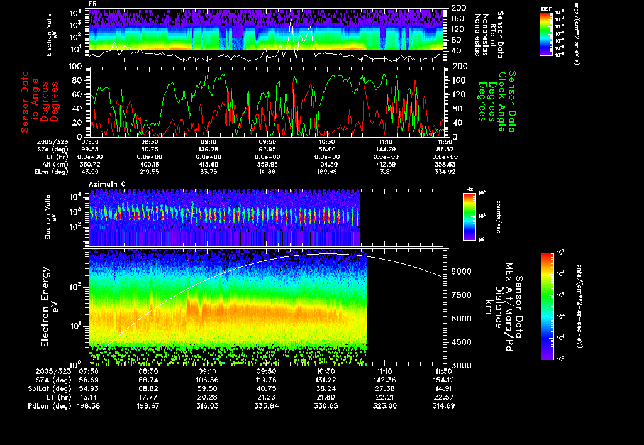644x445 pixels.
Task: Click the Electron Energy spectrogram with altitude curve
Action: pyautogui.click(x=267, y=307)
